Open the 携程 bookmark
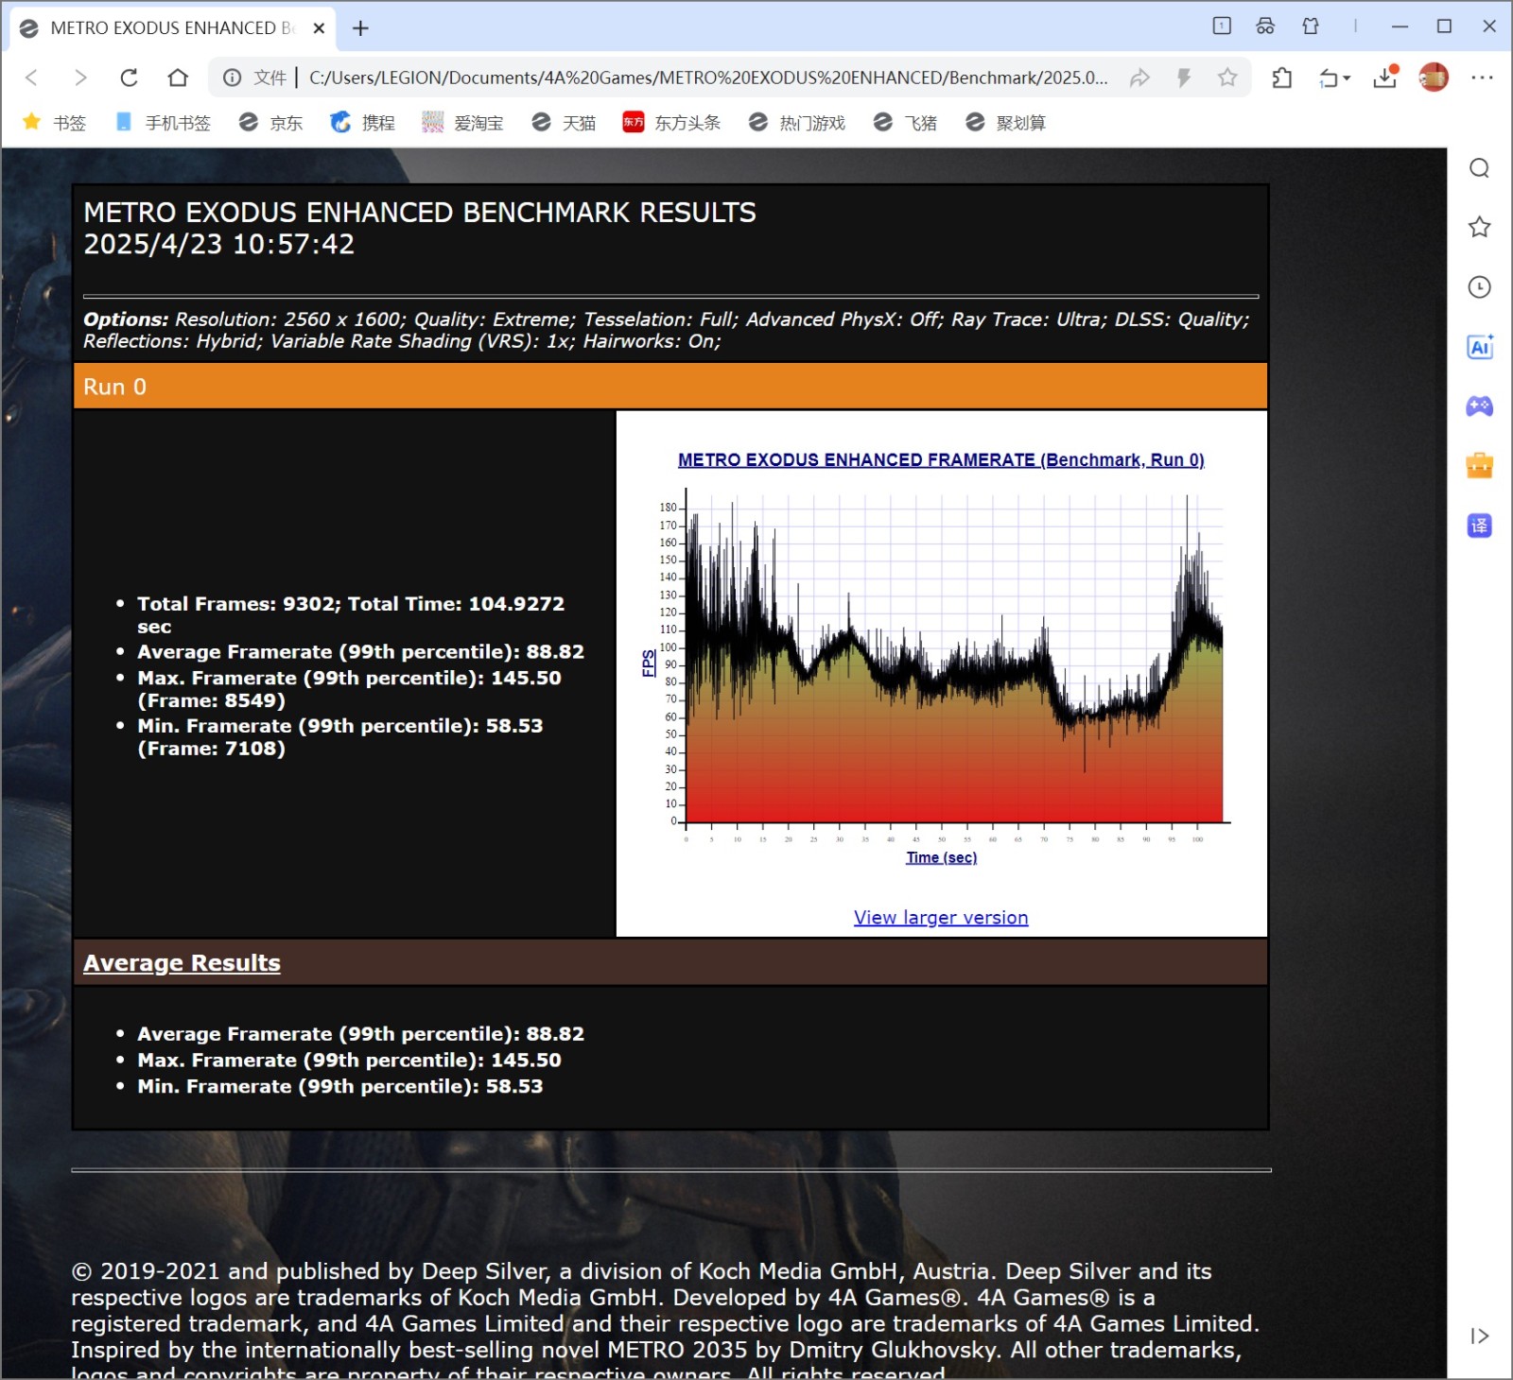This screenshot has height=1380, width=1513. click(x=363, y=123)
